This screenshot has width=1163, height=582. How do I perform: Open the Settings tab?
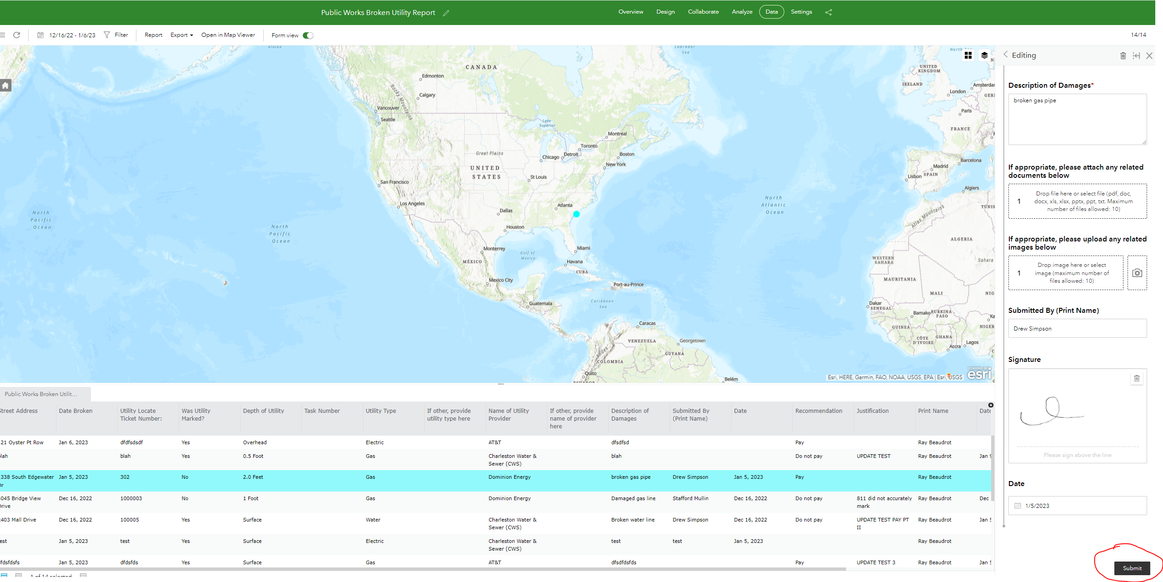click(x=801, y=12)
